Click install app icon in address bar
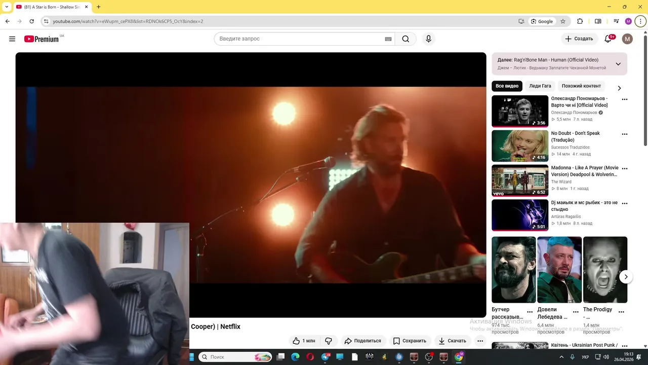 (521, 21)
